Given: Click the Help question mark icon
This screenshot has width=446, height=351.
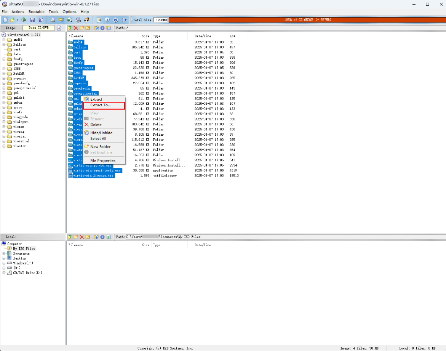Looking at the screenshot, I should (x=116, y=20).
